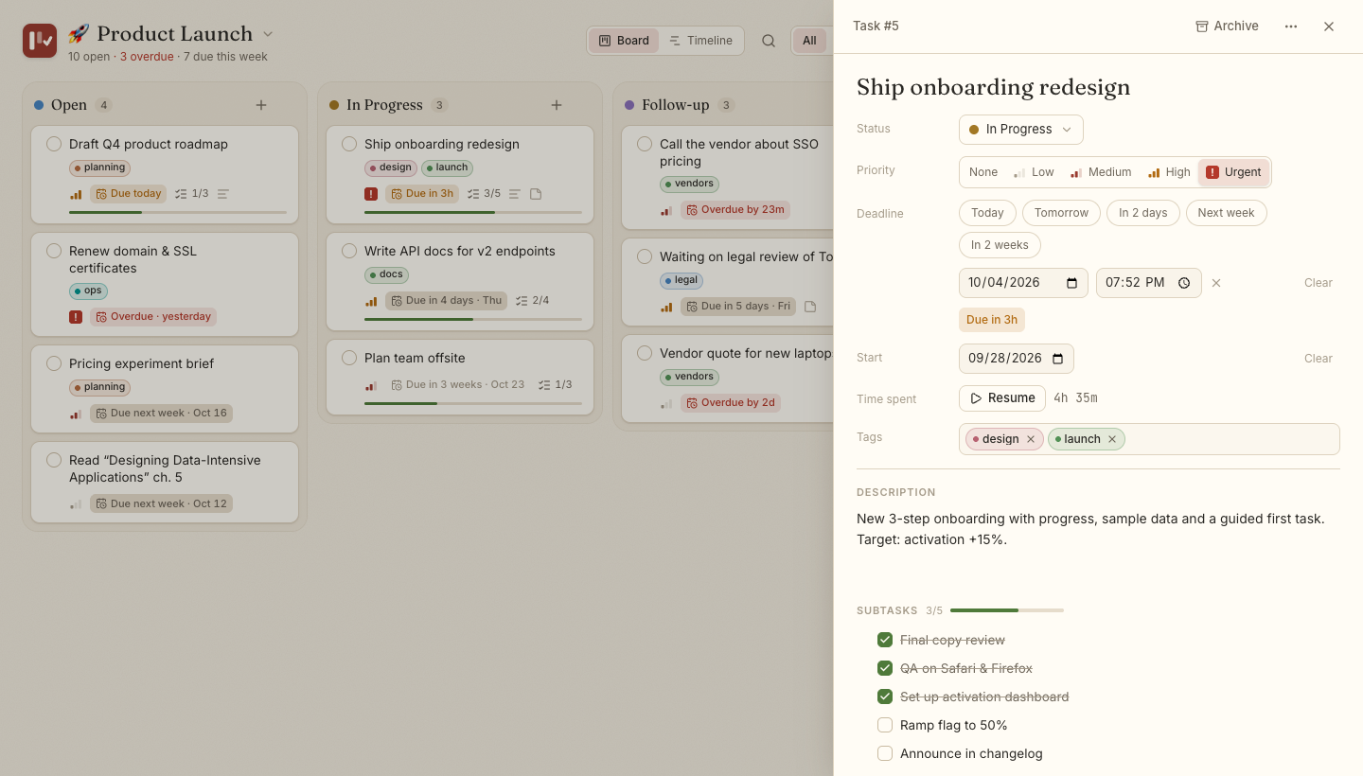Edit the task description text
The image size is (1363, 776).
point(1090,529)
